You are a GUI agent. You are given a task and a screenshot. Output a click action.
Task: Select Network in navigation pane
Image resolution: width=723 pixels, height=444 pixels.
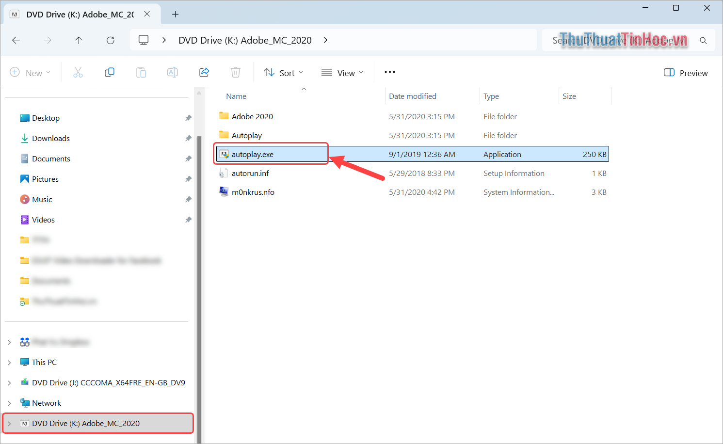(47, 403)
